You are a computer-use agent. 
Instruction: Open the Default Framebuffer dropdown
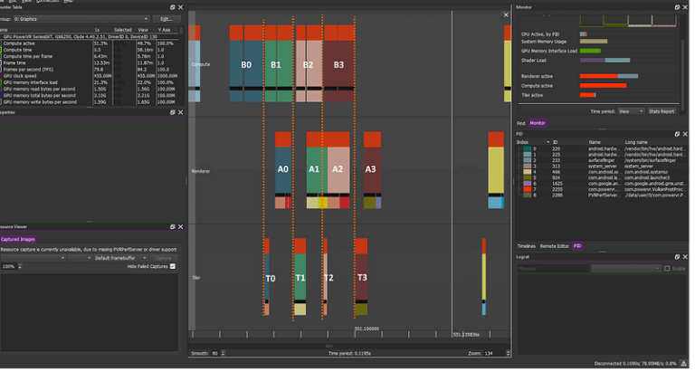(x=121, y=260)
